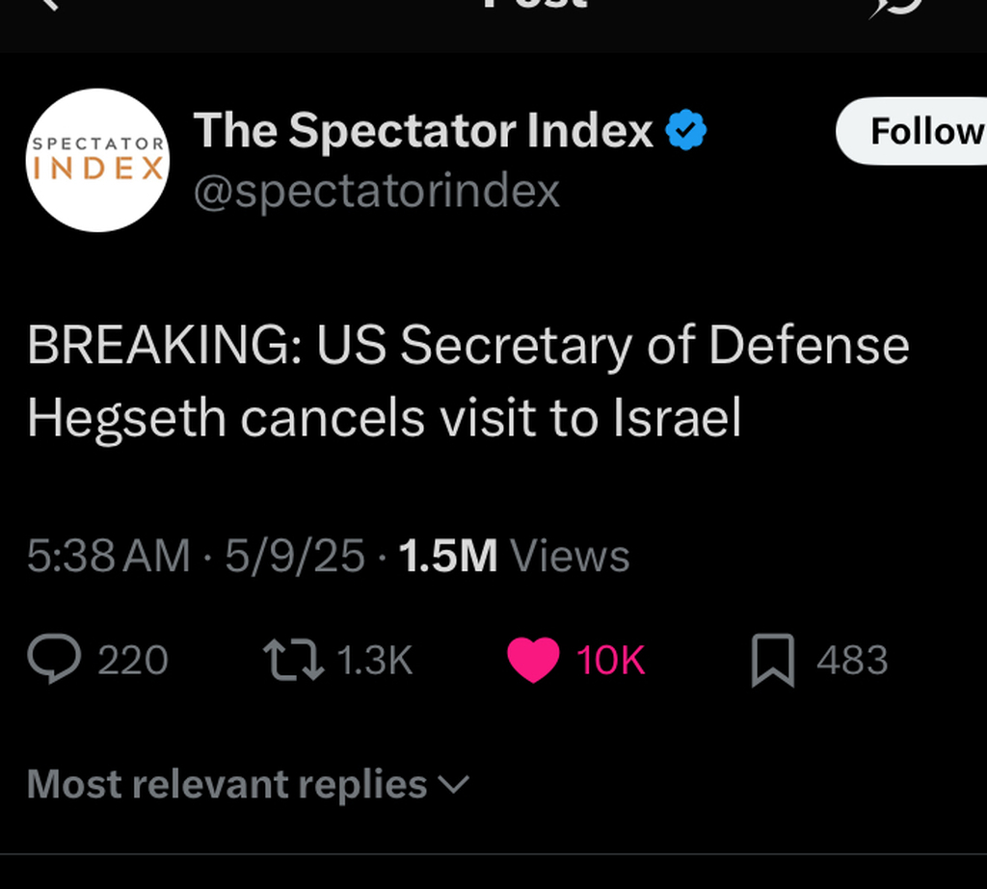Select the BREAKING Hegseth tweet text
The height and width of the screenshot is (889, 987).
tap(467, 381)
